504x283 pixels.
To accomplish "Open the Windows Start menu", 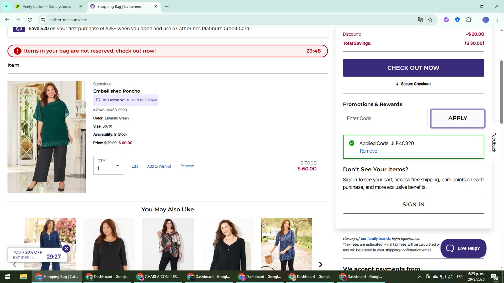I will (7, 277).
